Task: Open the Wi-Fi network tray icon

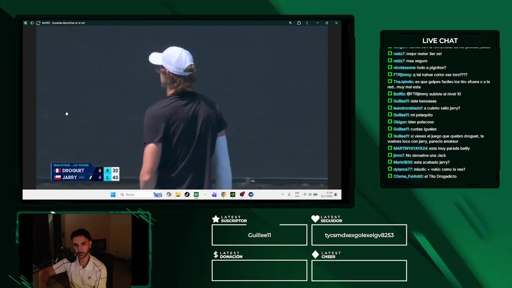Action: 305,194
